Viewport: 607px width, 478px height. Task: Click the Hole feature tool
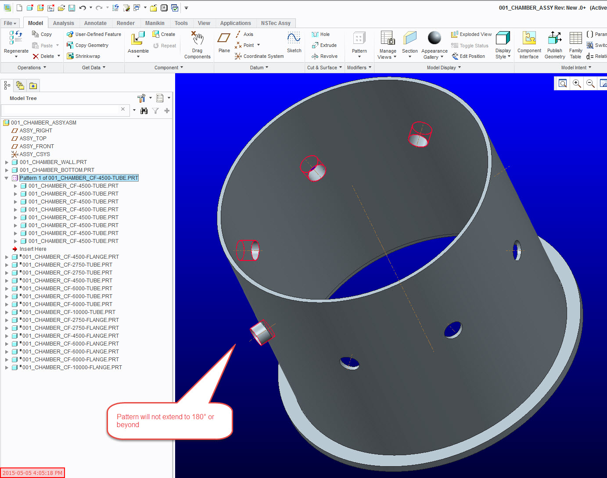click(320, 34)
